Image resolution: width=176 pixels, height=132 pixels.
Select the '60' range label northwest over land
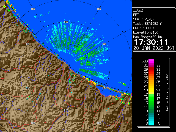[33, 9]
